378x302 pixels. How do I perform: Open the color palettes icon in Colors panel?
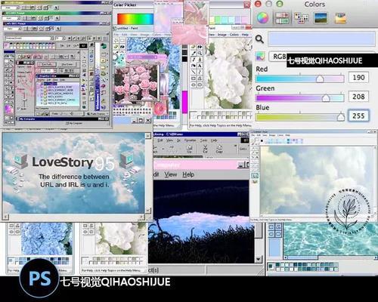(x=302, y=18)
